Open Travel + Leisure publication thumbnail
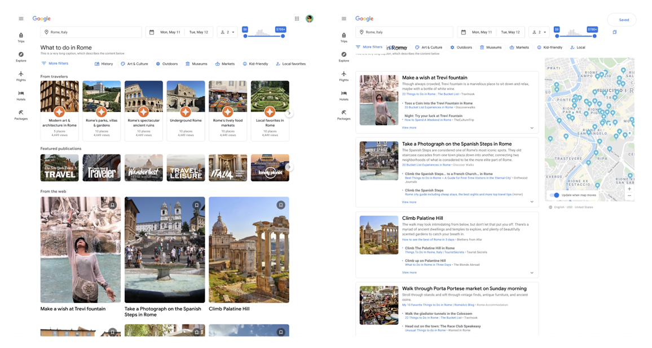The image size is (652, 348). point(186,168)
